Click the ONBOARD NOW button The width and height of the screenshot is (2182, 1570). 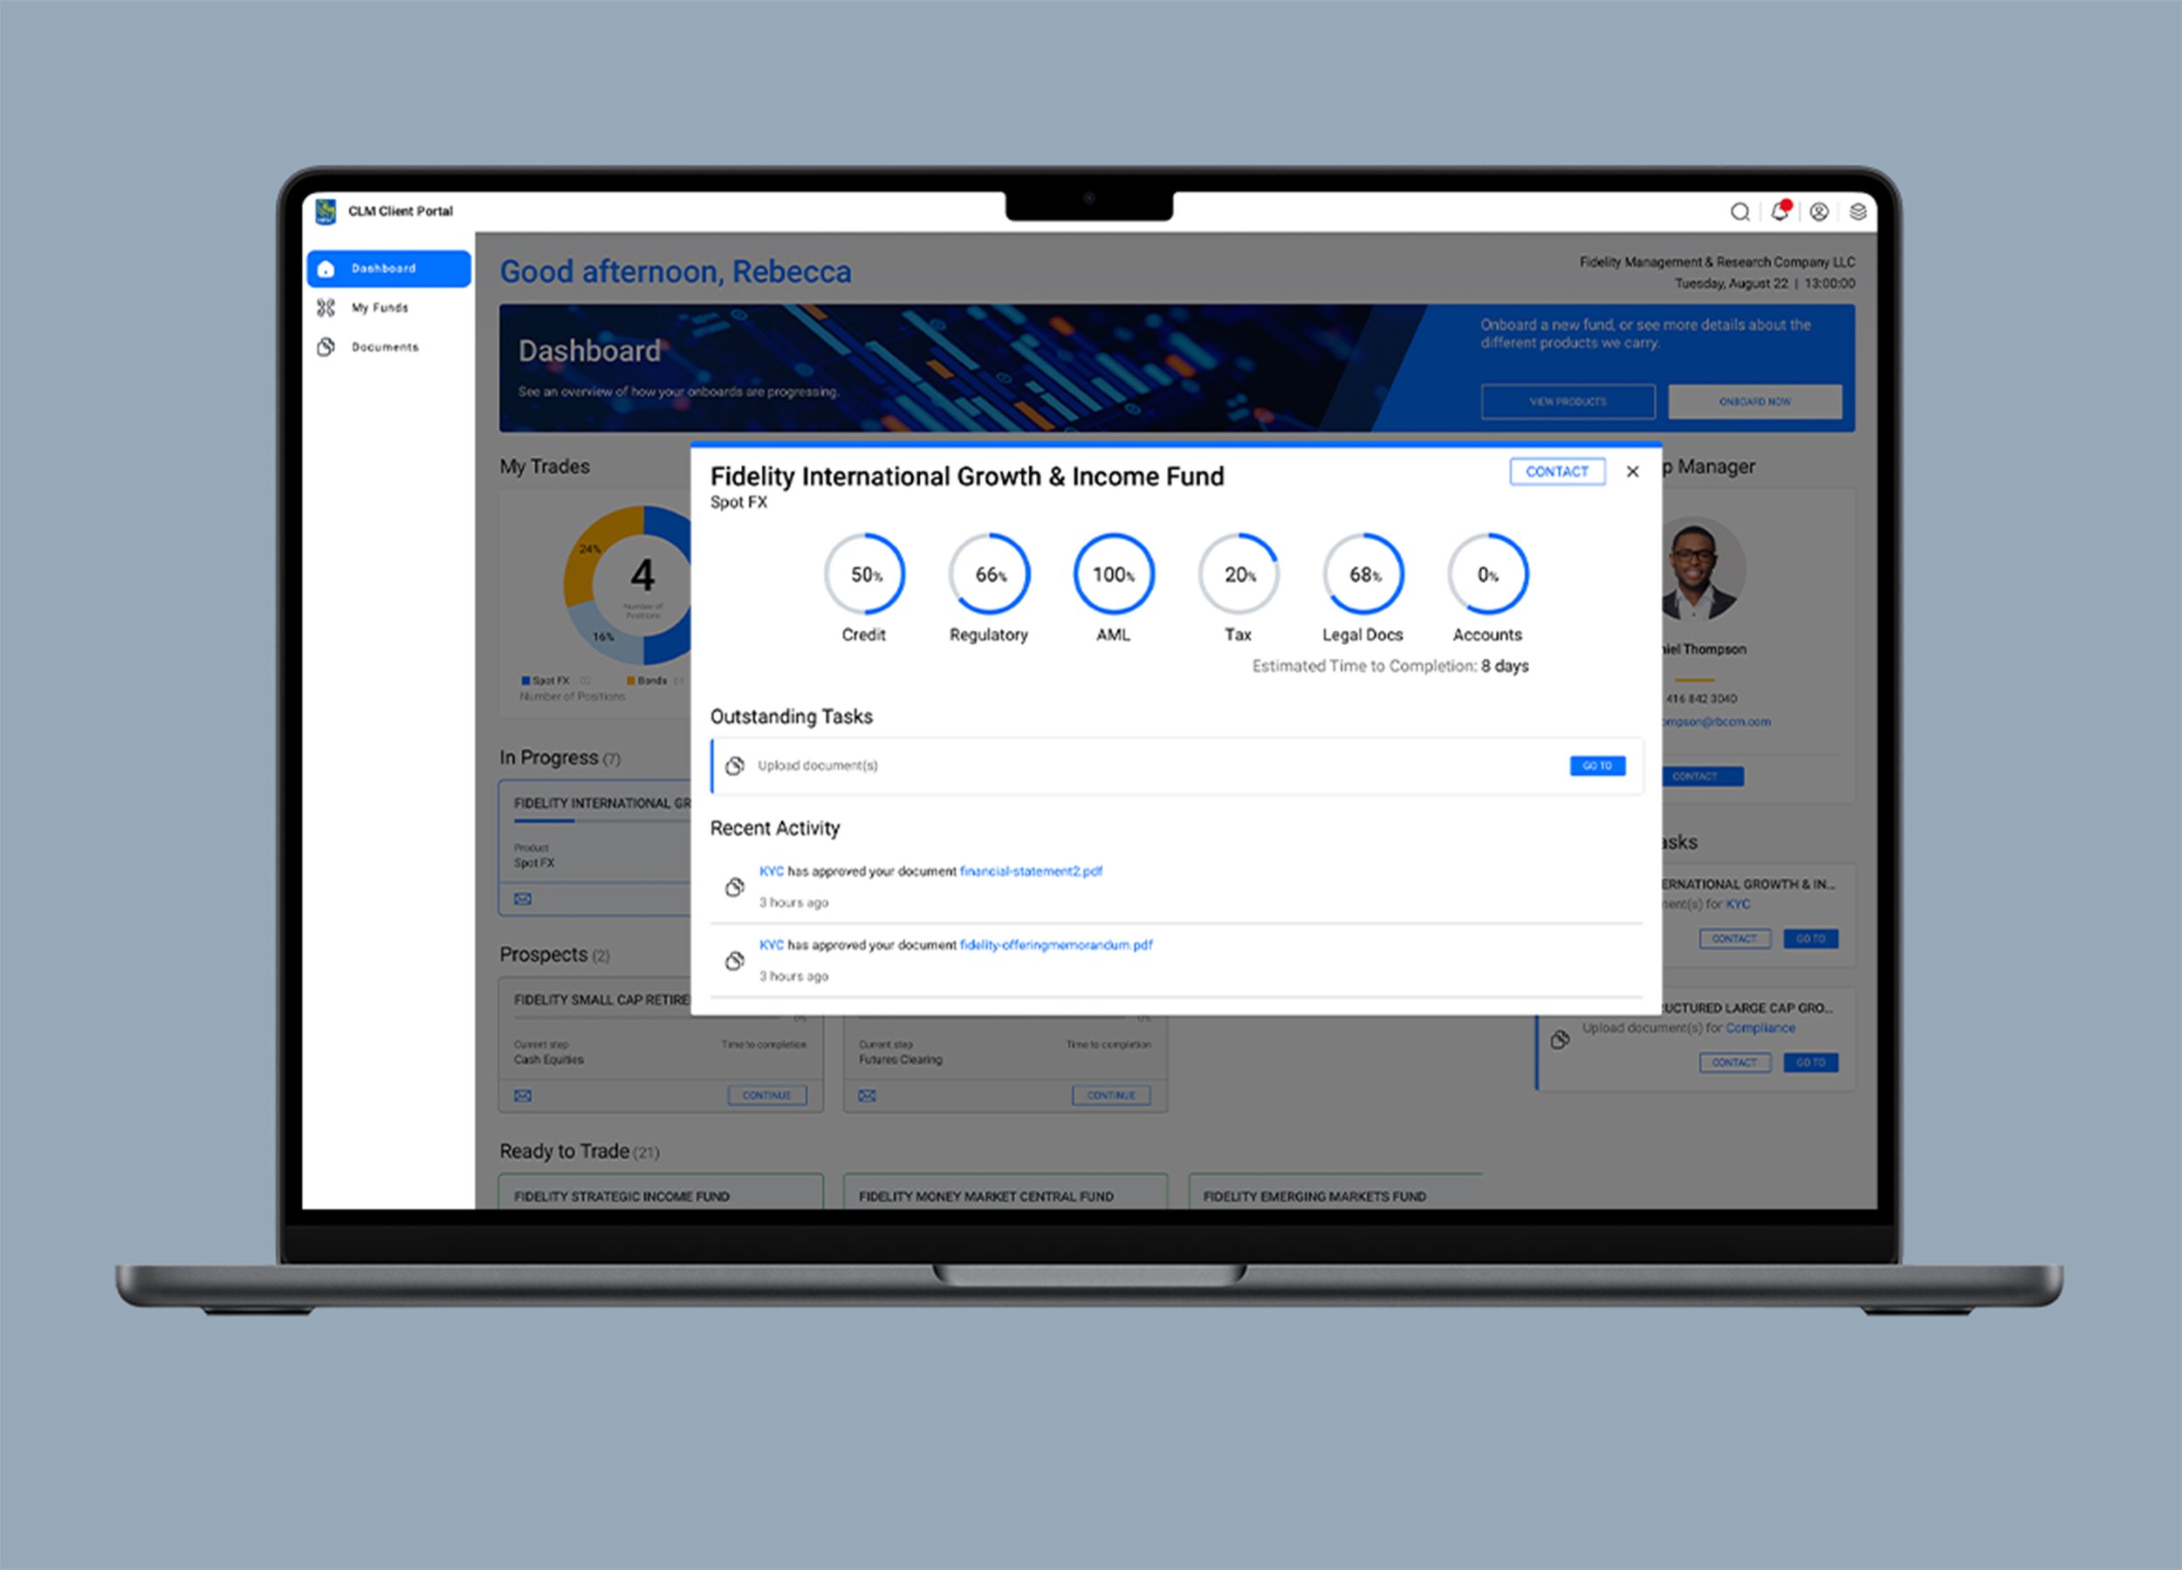[1753, 402]
